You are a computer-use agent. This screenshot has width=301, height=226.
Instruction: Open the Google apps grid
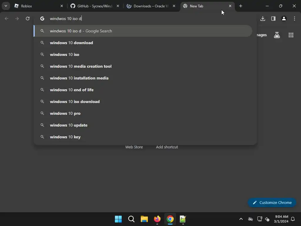coord(291,35)
